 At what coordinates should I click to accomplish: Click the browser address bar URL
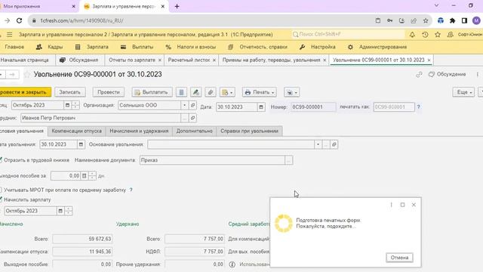coord(82,20)
